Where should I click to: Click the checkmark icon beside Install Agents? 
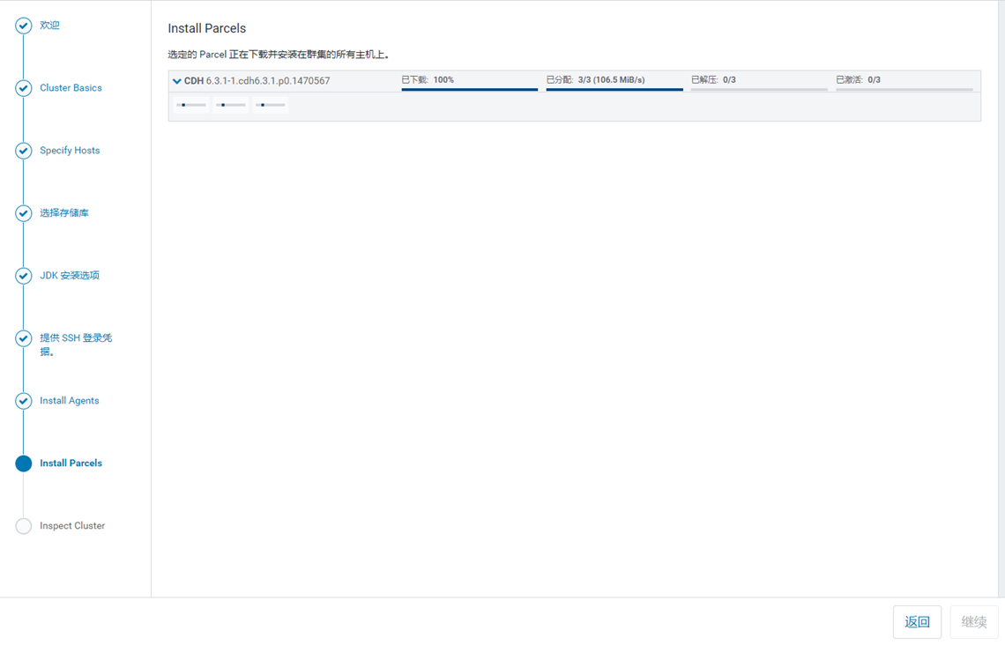click(x=24, y=401)
